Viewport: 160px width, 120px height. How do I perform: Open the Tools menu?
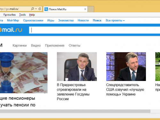coord(22,15)
